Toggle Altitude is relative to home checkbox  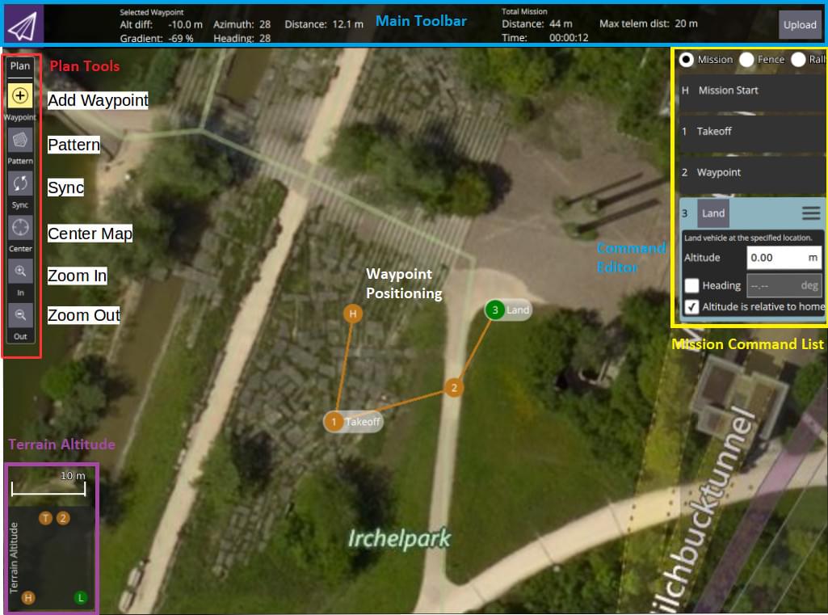(691, 306)
